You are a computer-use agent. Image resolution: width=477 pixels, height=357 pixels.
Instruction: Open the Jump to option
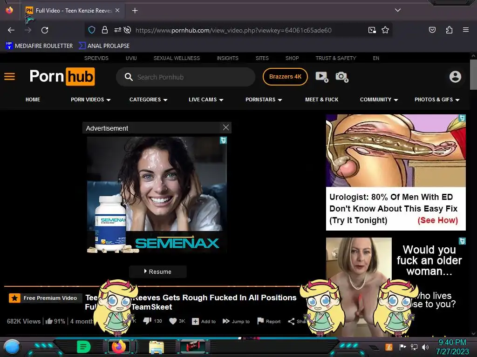point(236,321)
